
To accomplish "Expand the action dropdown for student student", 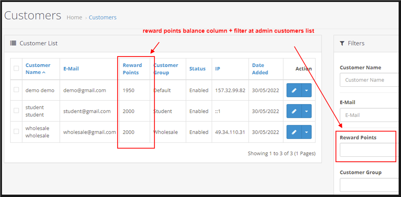I will (x=307, y=111).
